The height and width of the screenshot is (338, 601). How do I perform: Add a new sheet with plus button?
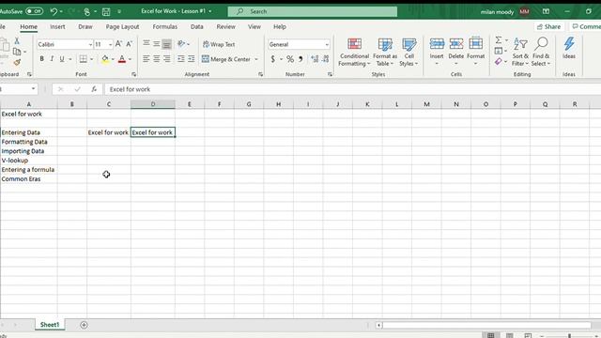[x=84, y=325]
